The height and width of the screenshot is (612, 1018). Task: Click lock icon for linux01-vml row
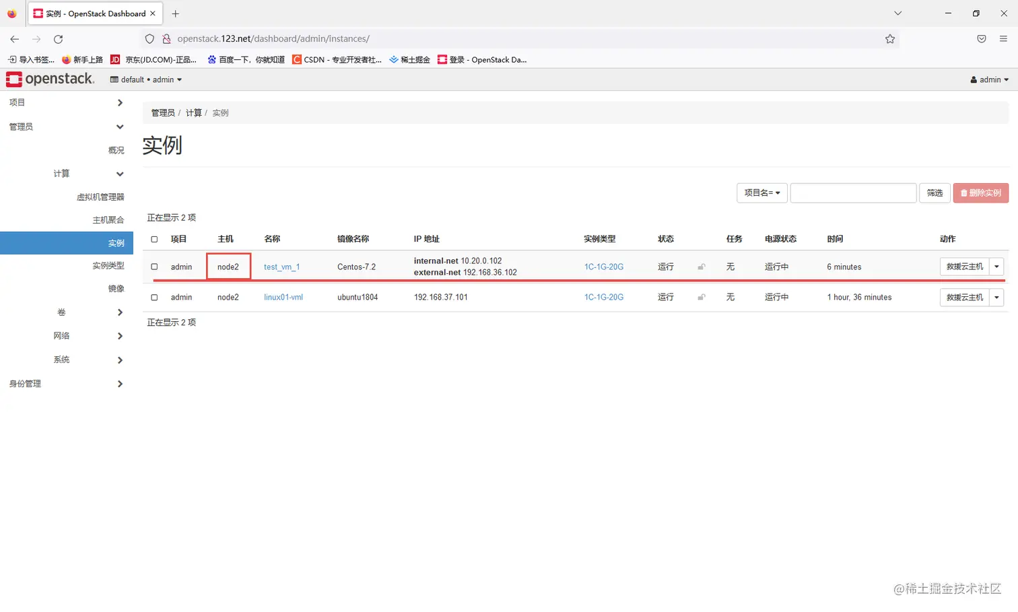pyautogui.click(x=701, y=298)
